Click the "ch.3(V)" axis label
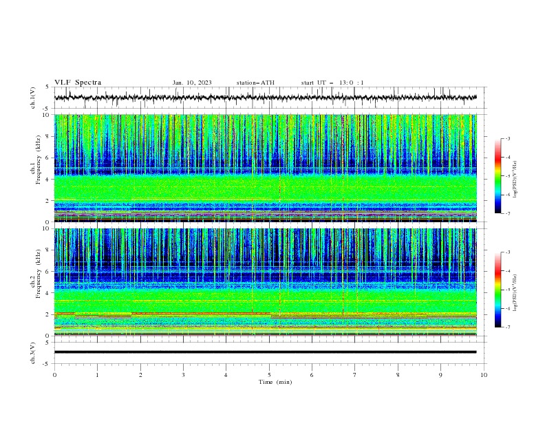The height and width of the screenshot is (421, 545). click(33, 353)
